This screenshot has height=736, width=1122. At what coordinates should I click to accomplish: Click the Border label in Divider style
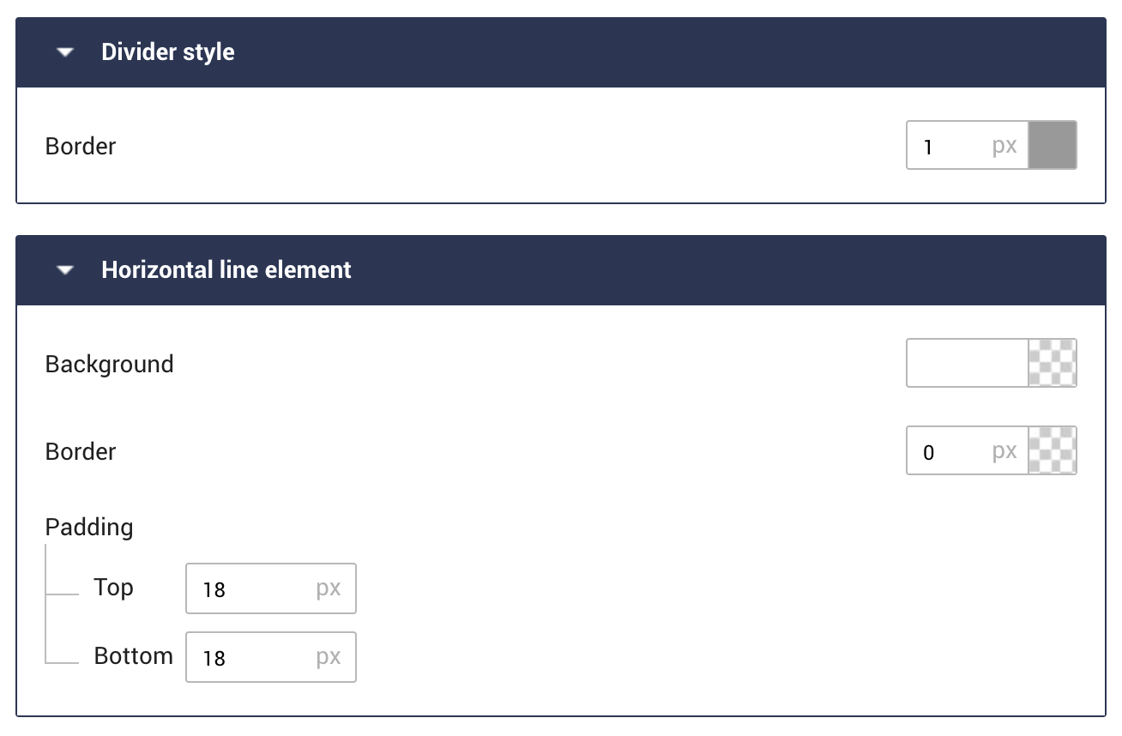click(80, 146)
